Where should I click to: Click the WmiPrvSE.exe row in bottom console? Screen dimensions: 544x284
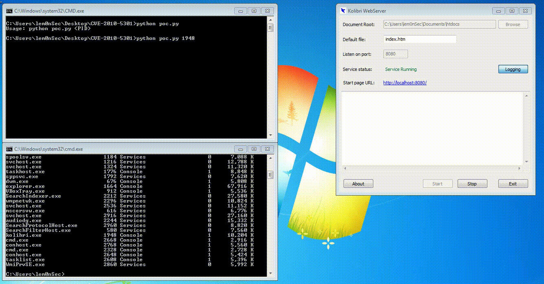pyautogui.click(x=130, y=264)
